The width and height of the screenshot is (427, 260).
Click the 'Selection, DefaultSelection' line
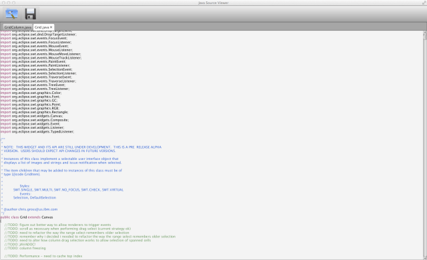tap(35, 198)
